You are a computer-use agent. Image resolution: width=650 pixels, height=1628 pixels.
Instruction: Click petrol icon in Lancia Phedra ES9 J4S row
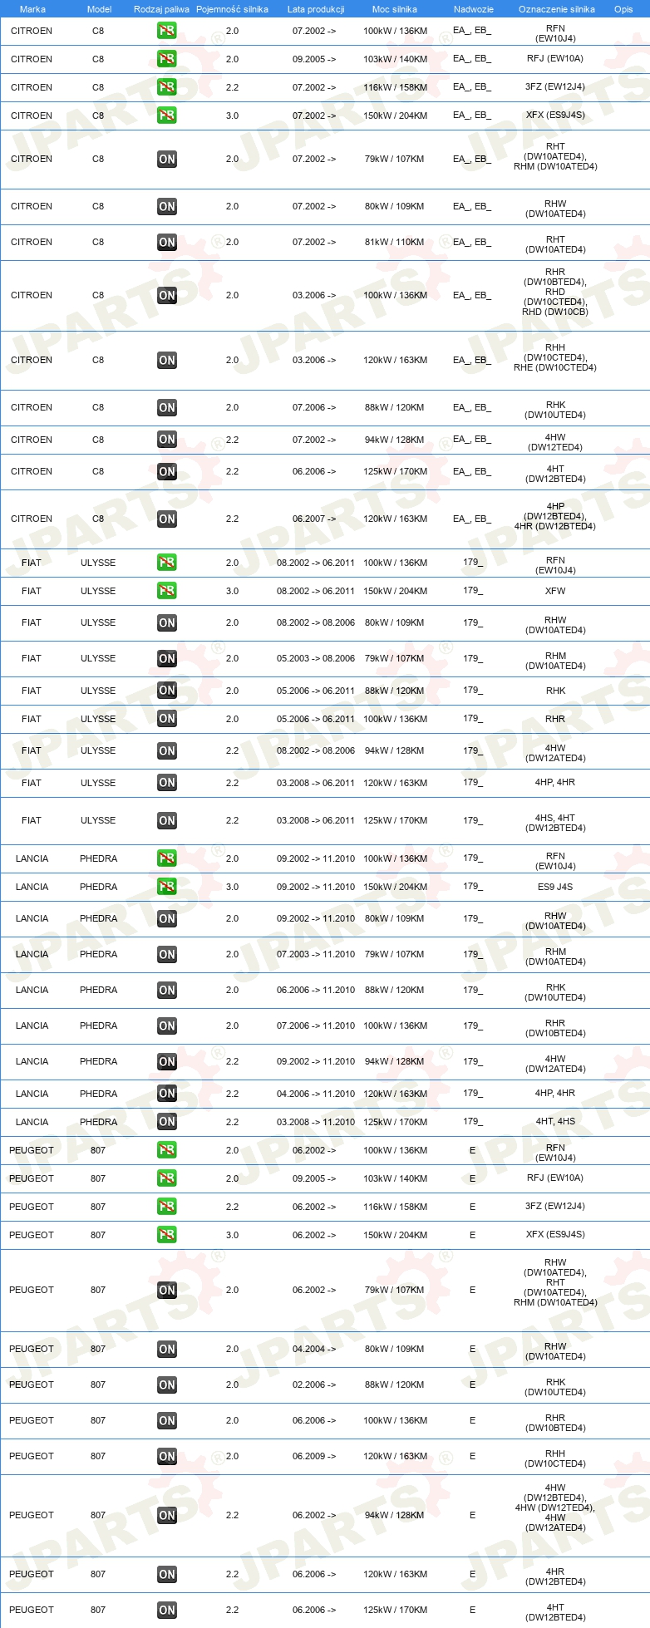click(x=167, y=887)
